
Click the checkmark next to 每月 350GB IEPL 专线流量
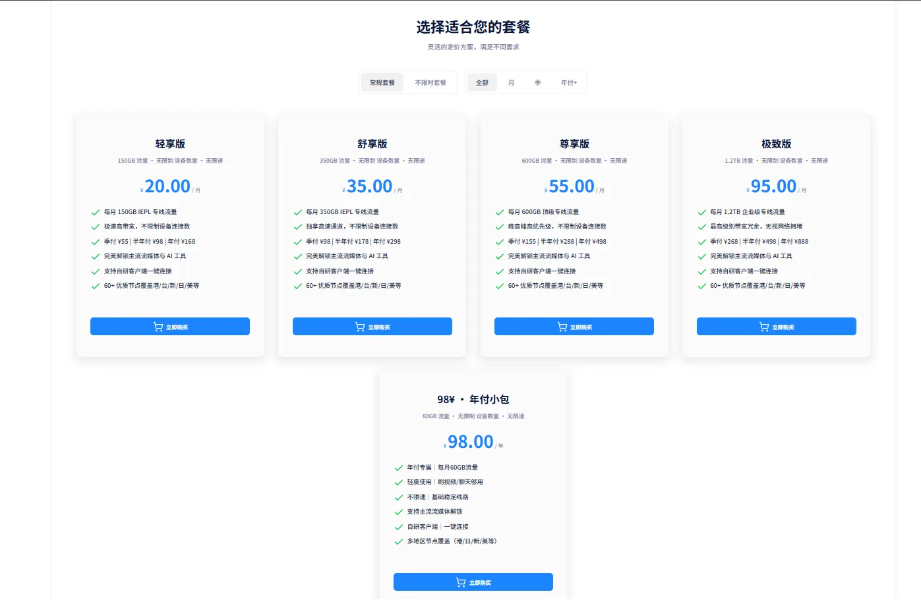point(298,212)
